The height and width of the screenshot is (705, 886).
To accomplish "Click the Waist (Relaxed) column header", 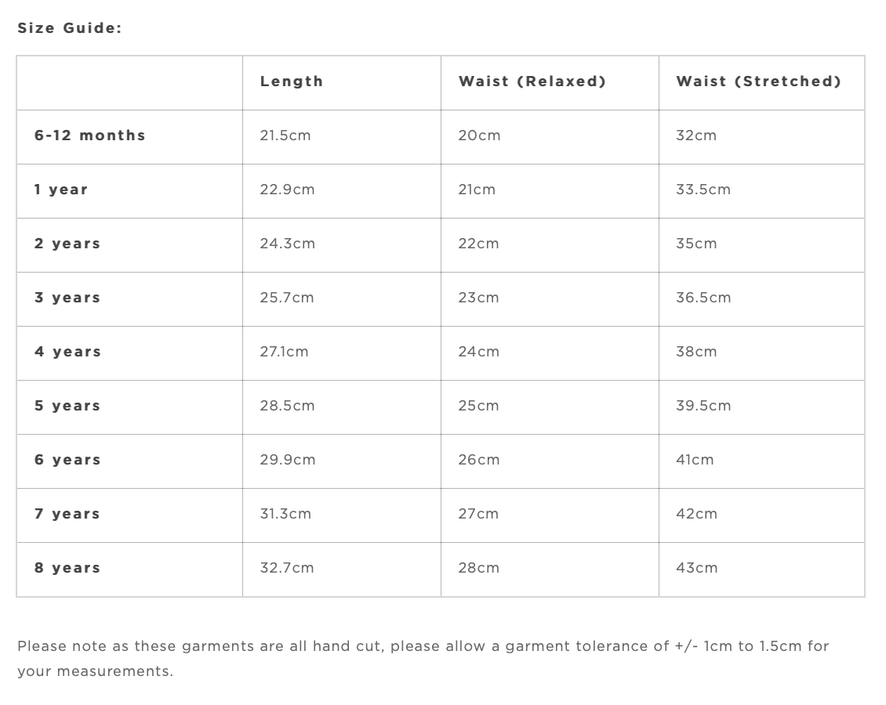I will (532, 81).
